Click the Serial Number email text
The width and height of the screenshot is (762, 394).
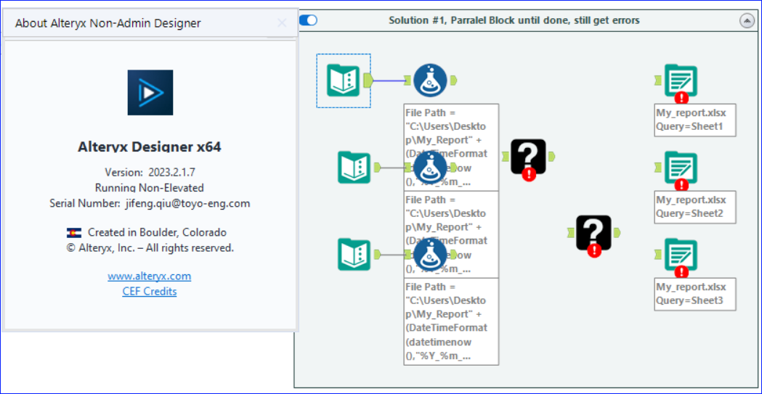pyautogui.click(x=150, y=203)
